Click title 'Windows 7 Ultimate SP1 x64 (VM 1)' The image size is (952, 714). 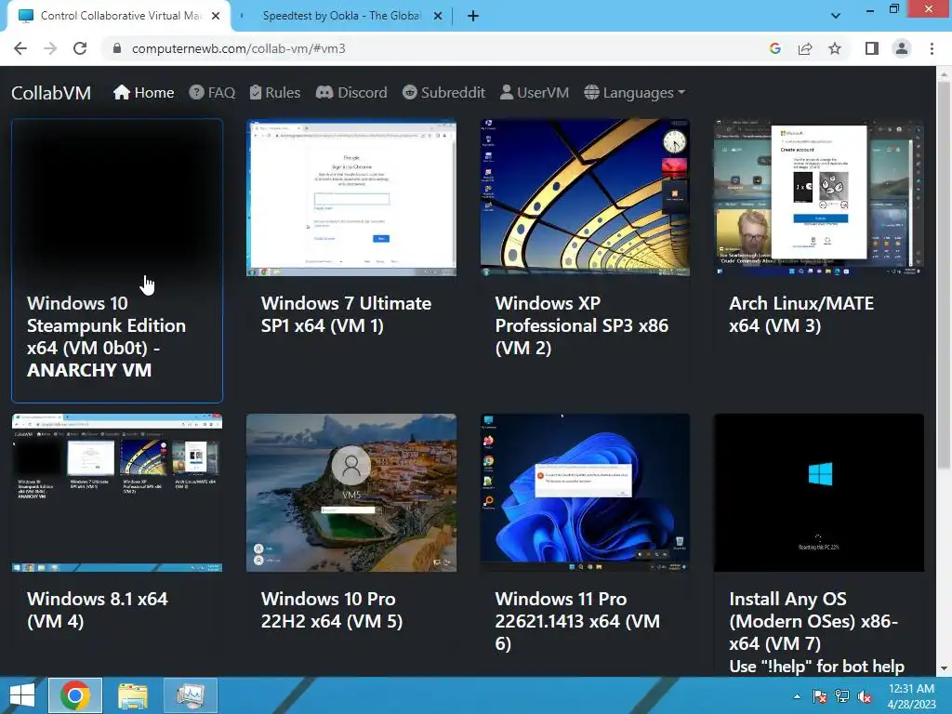click(346, 314)
